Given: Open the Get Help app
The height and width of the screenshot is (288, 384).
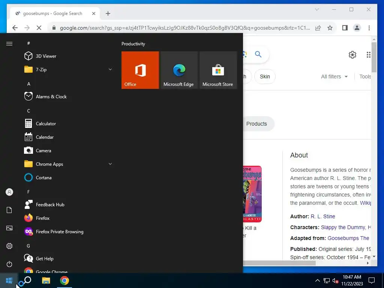Looking at the screenshot, I should click(x=69, y=258).
